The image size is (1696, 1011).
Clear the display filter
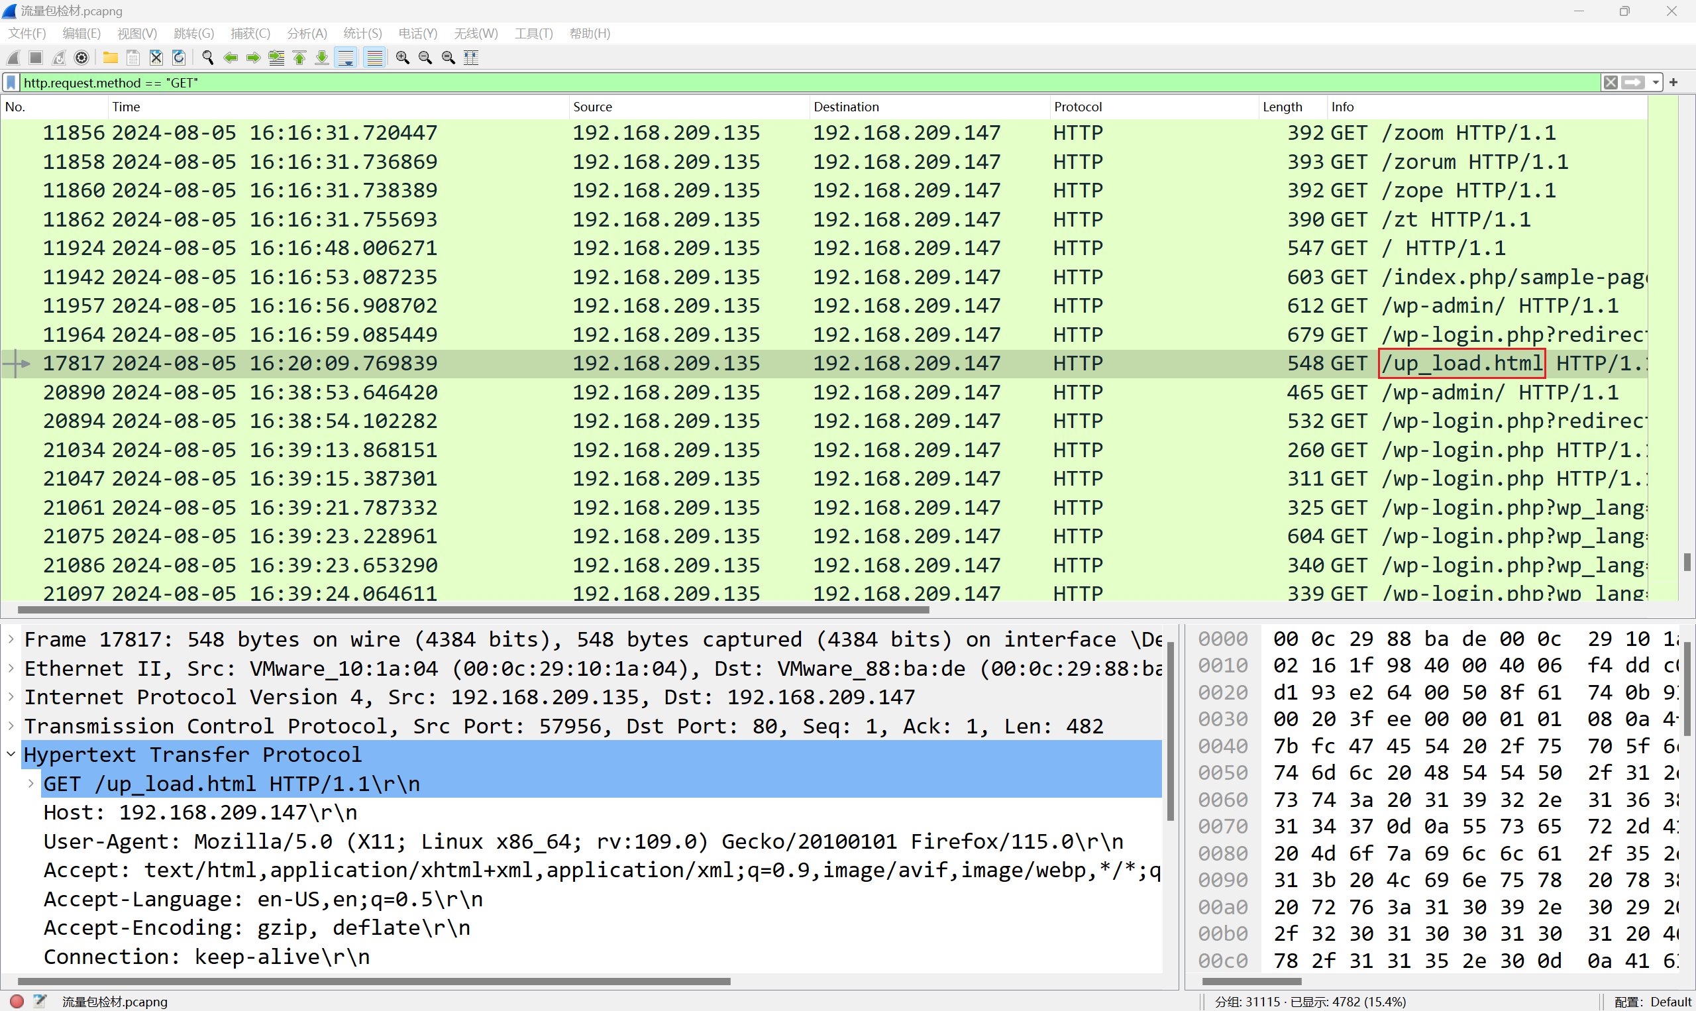click(x=1610, y=82)
